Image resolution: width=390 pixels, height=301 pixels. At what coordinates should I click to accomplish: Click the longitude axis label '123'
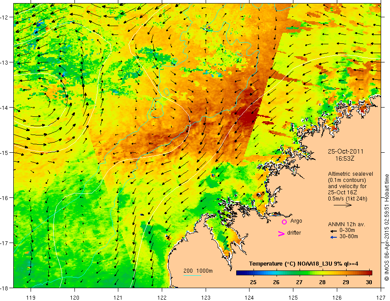[x=206, y=297]
